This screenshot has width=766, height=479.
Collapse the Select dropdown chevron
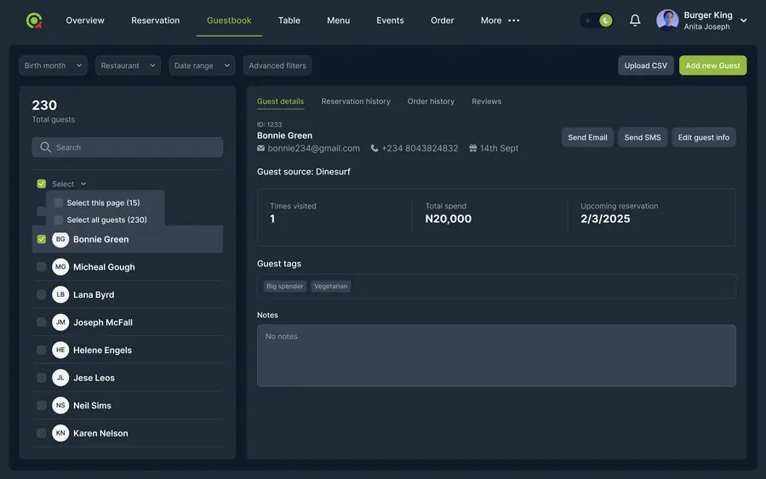(x=83, y=184)
